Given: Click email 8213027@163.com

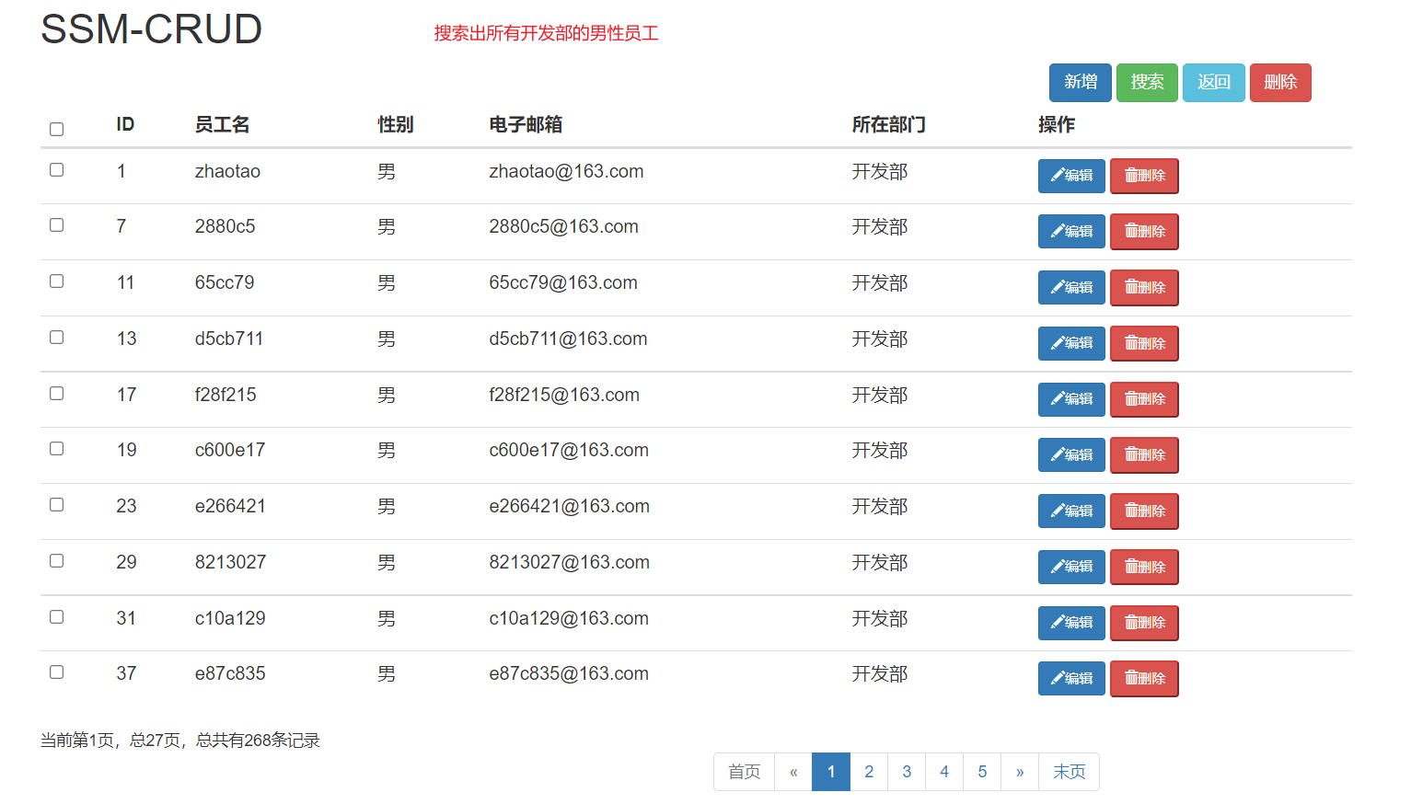Looking at the screenshot, I should coord(569,562).
